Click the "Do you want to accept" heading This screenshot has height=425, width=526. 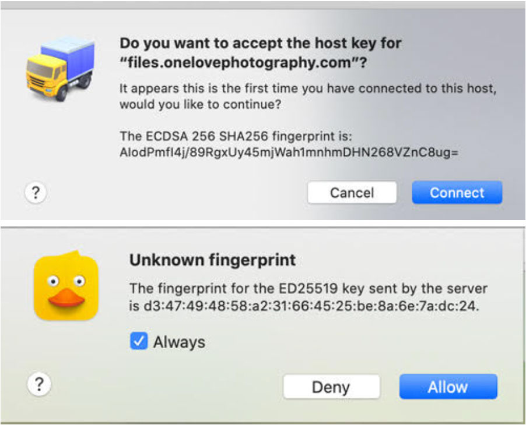coord(260,43)
